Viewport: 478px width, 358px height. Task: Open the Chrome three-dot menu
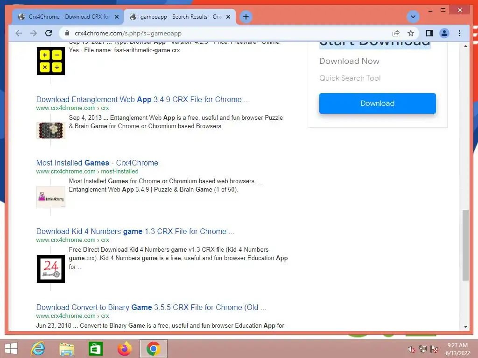pyautogui.click(x=459, y=33)
